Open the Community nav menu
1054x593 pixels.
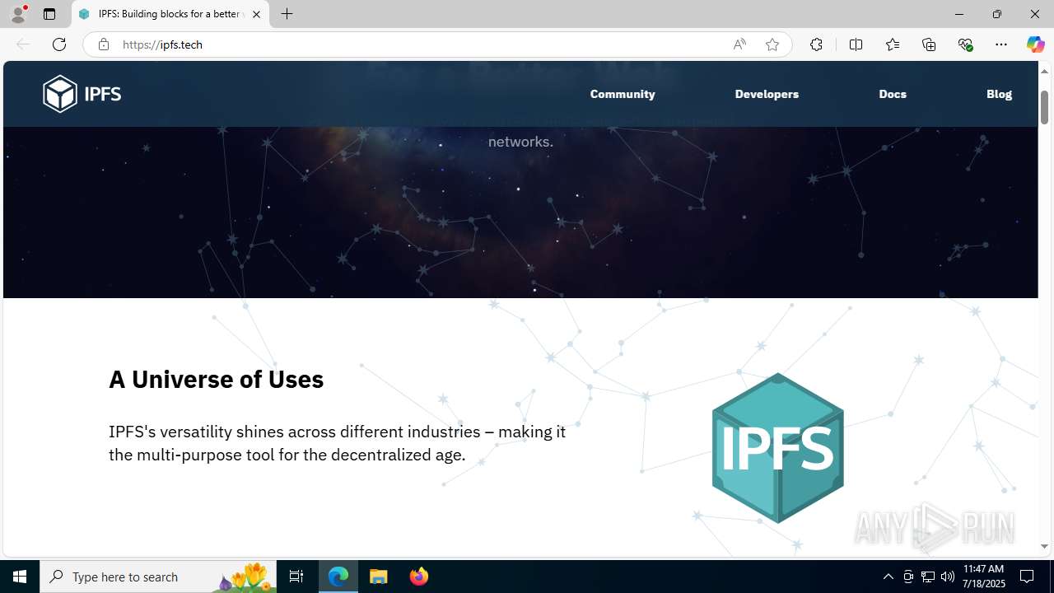pyautogui.click(x=623, y=94)
